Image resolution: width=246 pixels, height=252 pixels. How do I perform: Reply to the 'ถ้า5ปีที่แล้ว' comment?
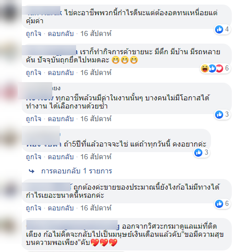tap(61, 157)
